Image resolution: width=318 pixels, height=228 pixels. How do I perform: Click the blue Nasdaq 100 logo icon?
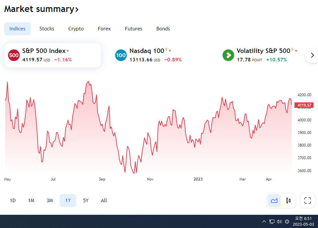point(121,55)
